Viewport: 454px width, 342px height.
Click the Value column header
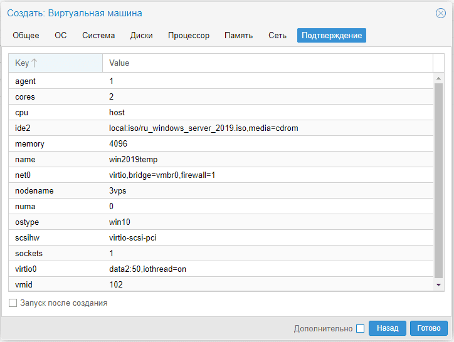click(x=268, y=63)
